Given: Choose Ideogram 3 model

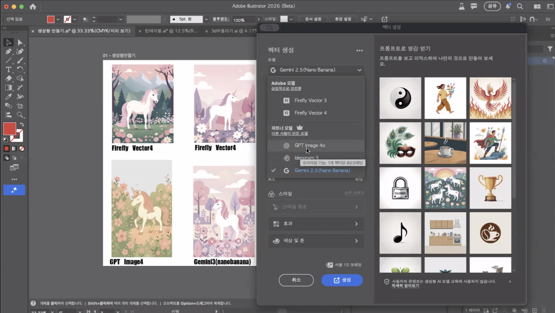Looking at the screenshot, I should 316,158.
